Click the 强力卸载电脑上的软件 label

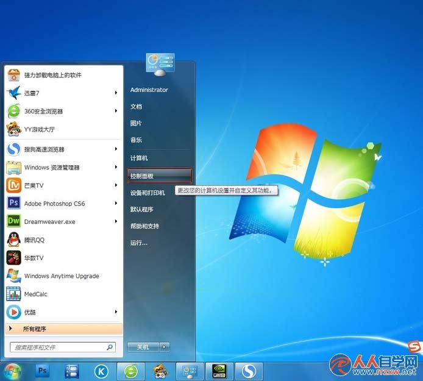click(52, 75)
